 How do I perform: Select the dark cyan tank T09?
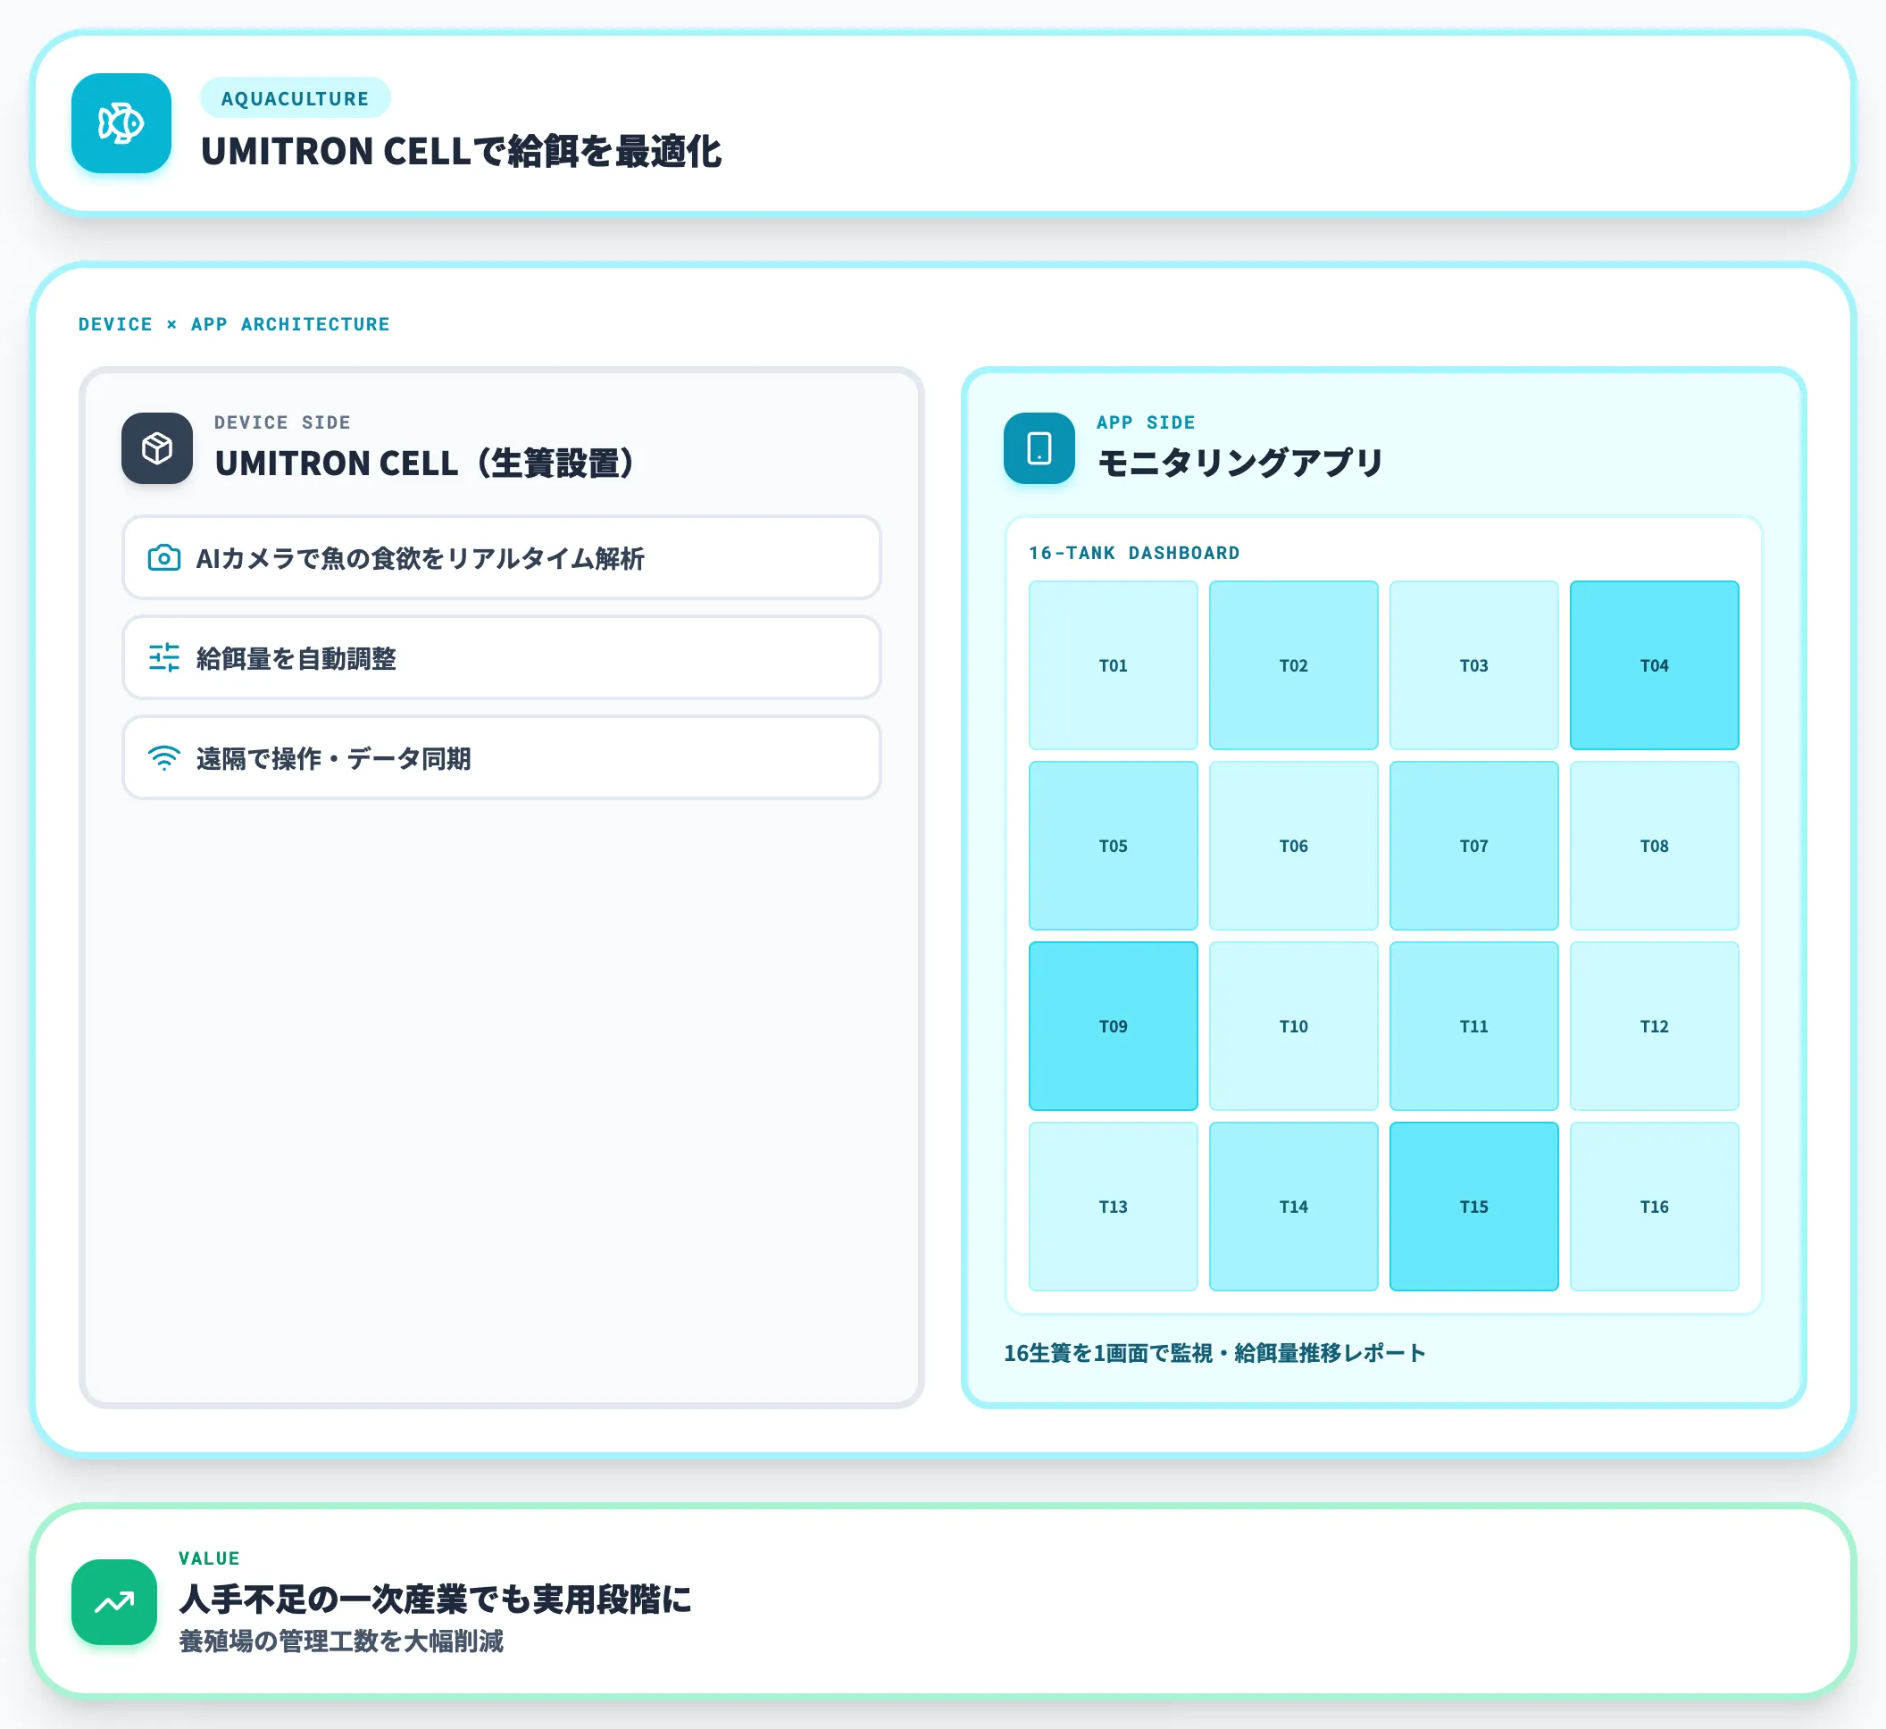click(1114, 1026)
